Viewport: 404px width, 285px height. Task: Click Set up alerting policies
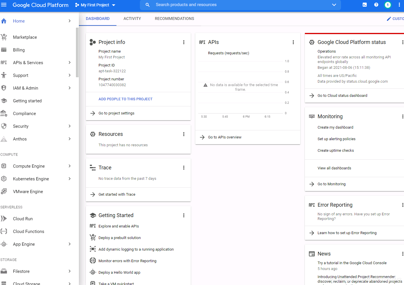coord(337,139)
